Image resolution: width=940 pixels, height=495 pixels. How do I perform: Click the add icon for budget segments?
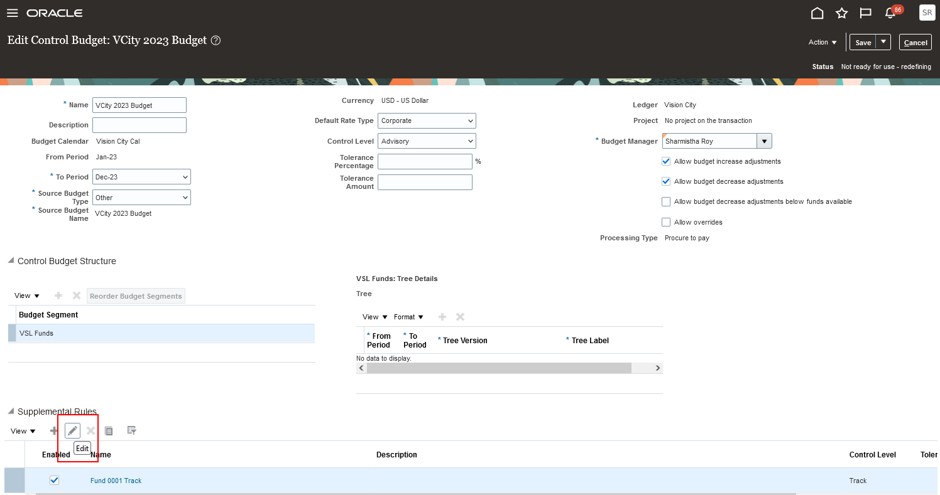pos(58,295)
